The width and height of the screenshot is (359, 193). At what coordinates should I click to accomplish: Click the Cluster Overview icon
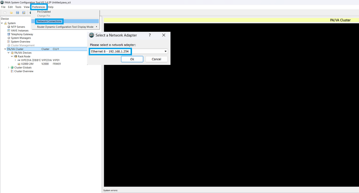(12, 71)
